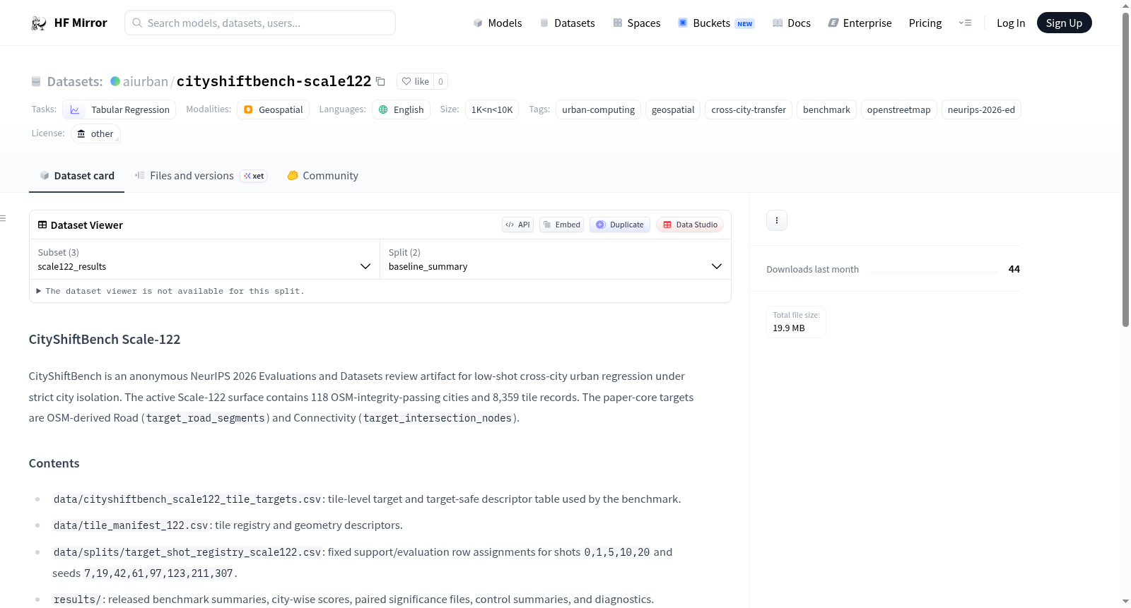Click the Sign Up button
The image size is (1131, 608).
pos(1064,23)
